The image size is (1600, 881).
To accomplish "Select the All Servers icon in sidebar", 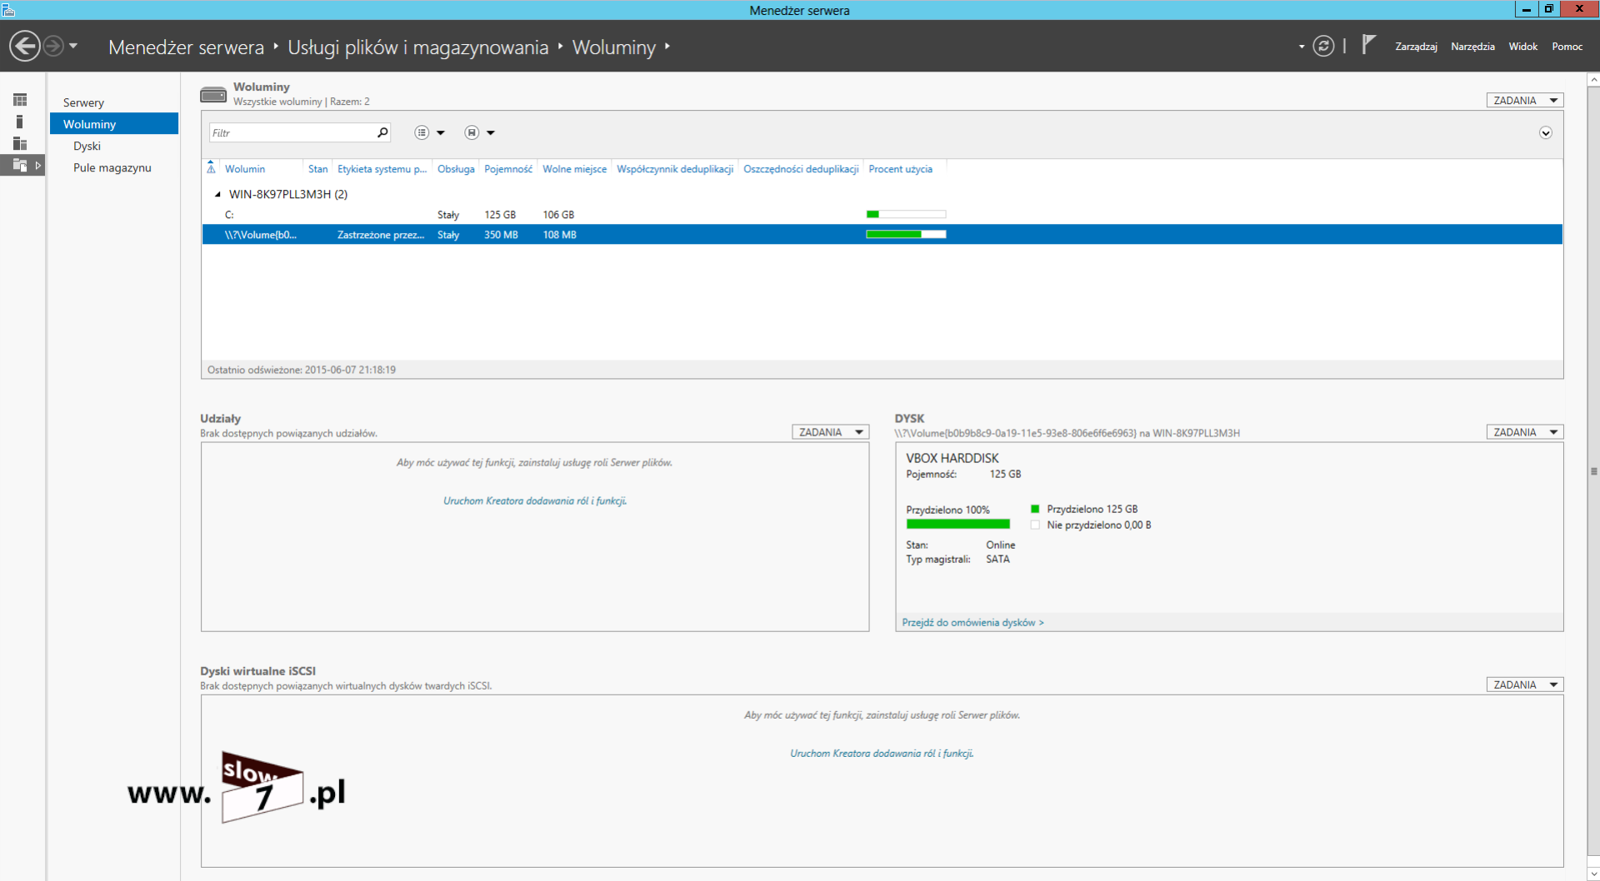I will click(x=20, y=143).
